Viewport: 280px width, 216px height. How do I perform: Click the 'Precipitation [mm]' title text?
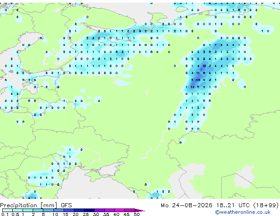(29, 205)
